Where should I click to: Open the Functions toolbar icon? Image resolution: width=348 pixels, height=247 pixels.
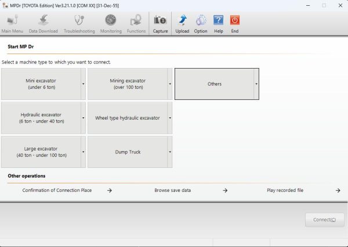coord(136,24)
